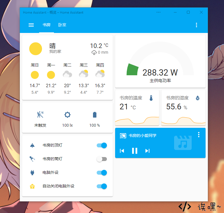Click the yellow home automation icon
The height and width of the screenshot is (213, 224).
[32, 186]
